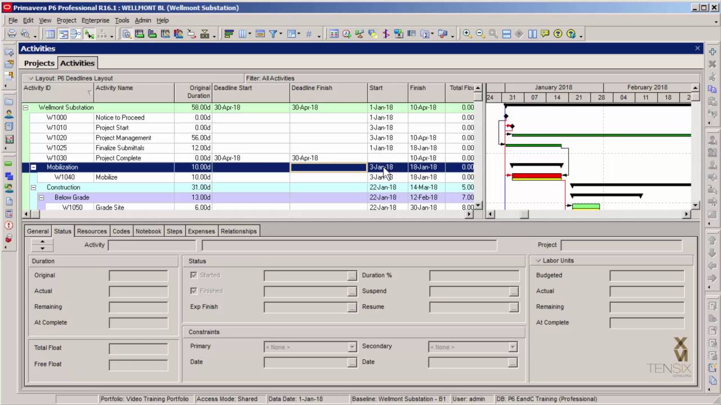Image resolution: width=721 pixels, height=405 pixels.
Task: Show the Activity Usage Profile icon
Action: pos(152,34)
